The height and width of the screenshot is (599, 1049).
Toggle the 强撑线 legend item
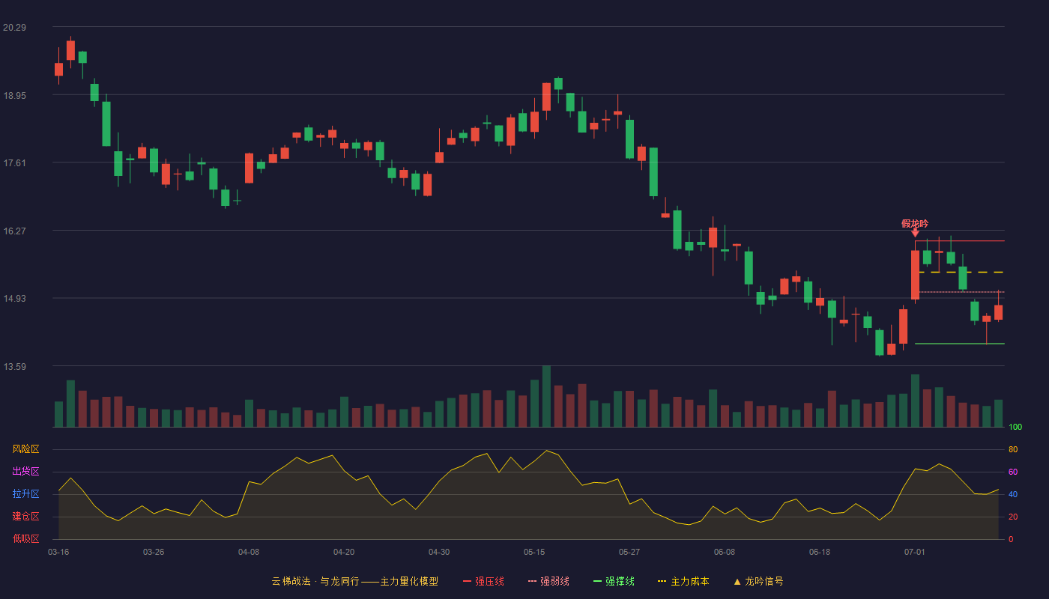point(614,581)
